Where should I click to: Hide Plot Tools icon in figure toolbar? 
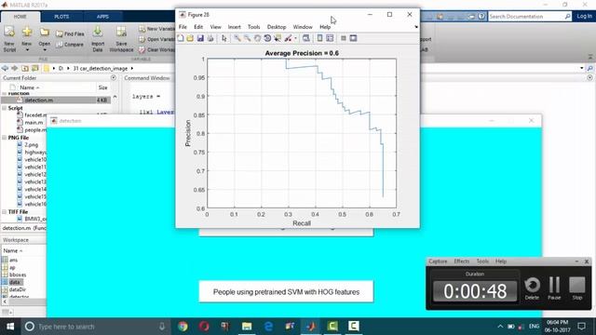click(344, 38)
